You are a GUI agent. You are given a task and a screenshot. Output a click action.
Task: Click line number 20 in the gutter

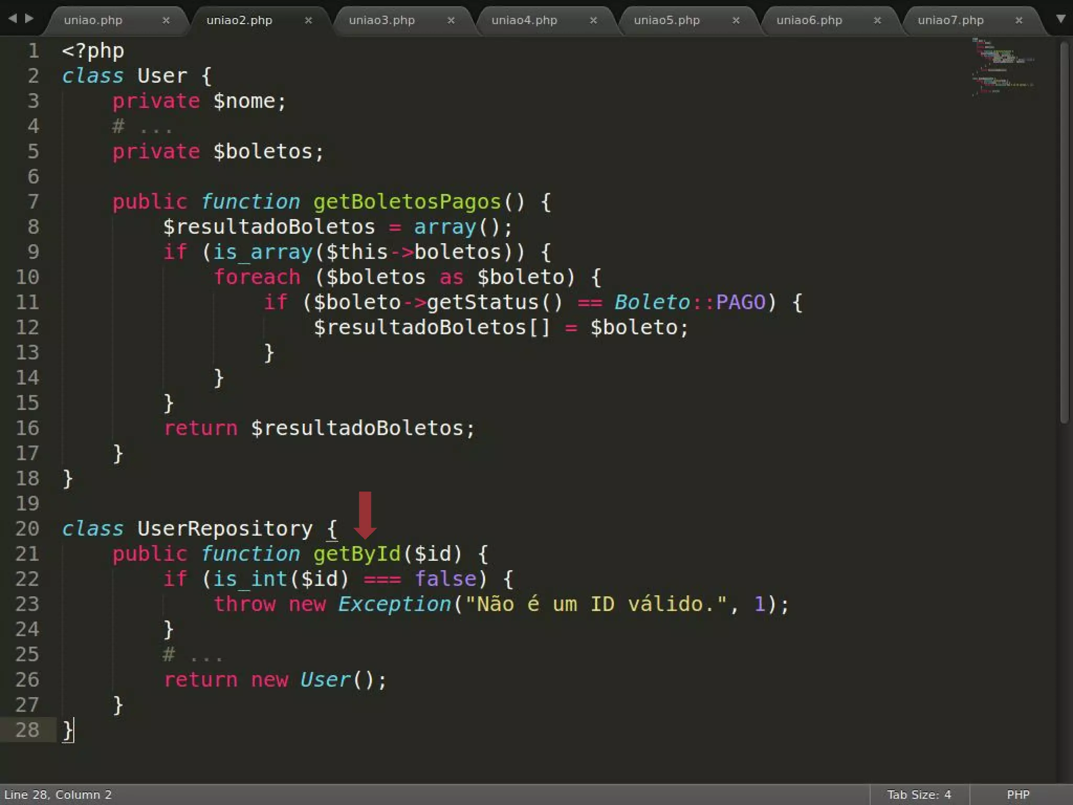(27, 528)
